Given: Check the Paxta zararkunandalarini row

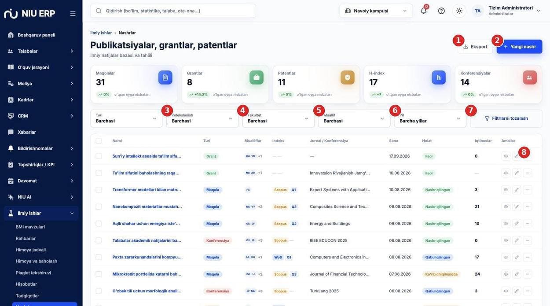Looking at the screenshot, I should (99, 257).
